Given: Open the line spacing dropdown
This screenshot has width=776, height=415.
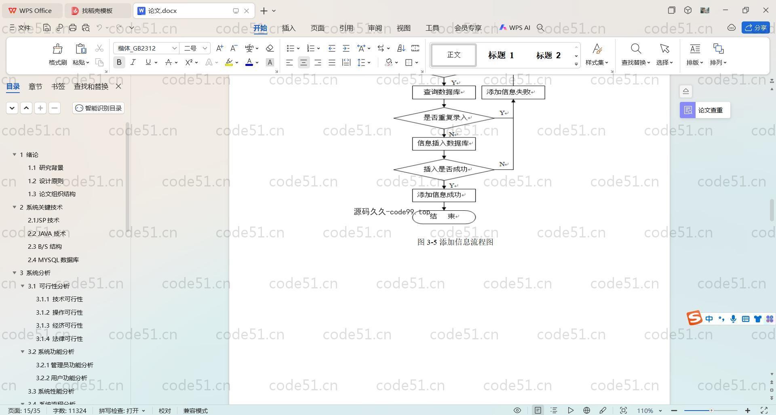Looking at the screenshot, I should click(x=369, y=62).
